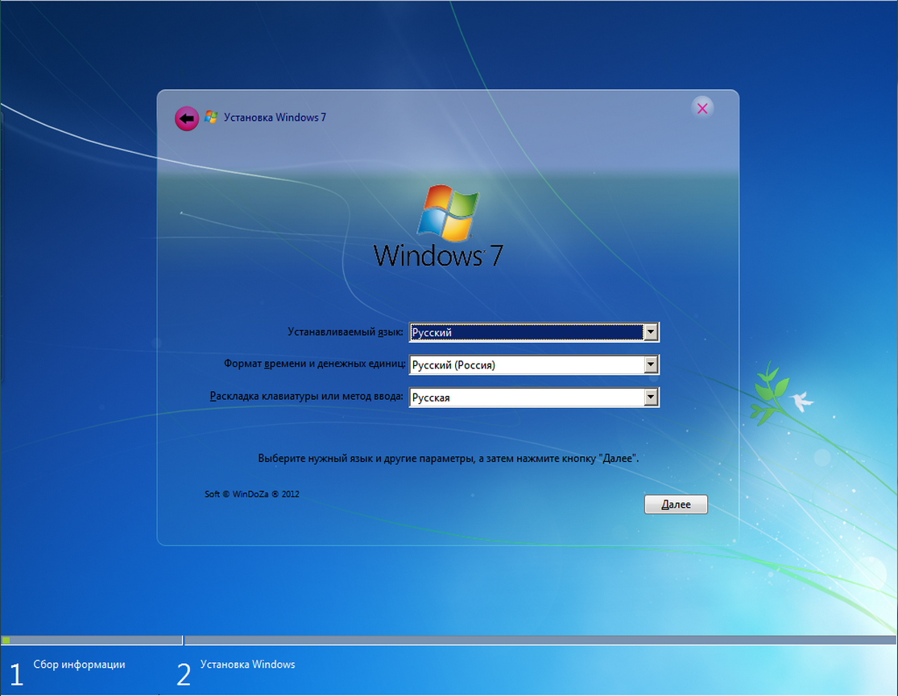898x696 pixels.
Task: Click step 1 Сбор информации
Action: [x=68, y=673]
